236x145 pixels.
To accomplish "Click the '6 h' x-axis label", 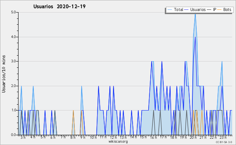I will [53, 137].
